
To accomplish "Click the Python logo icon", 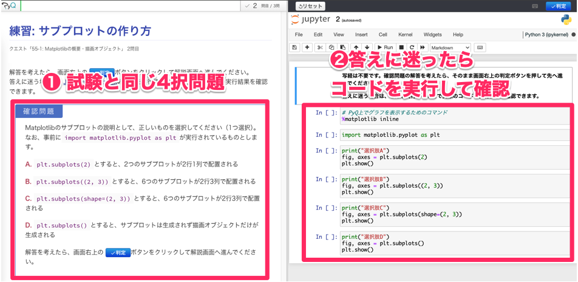I will 565,19.
